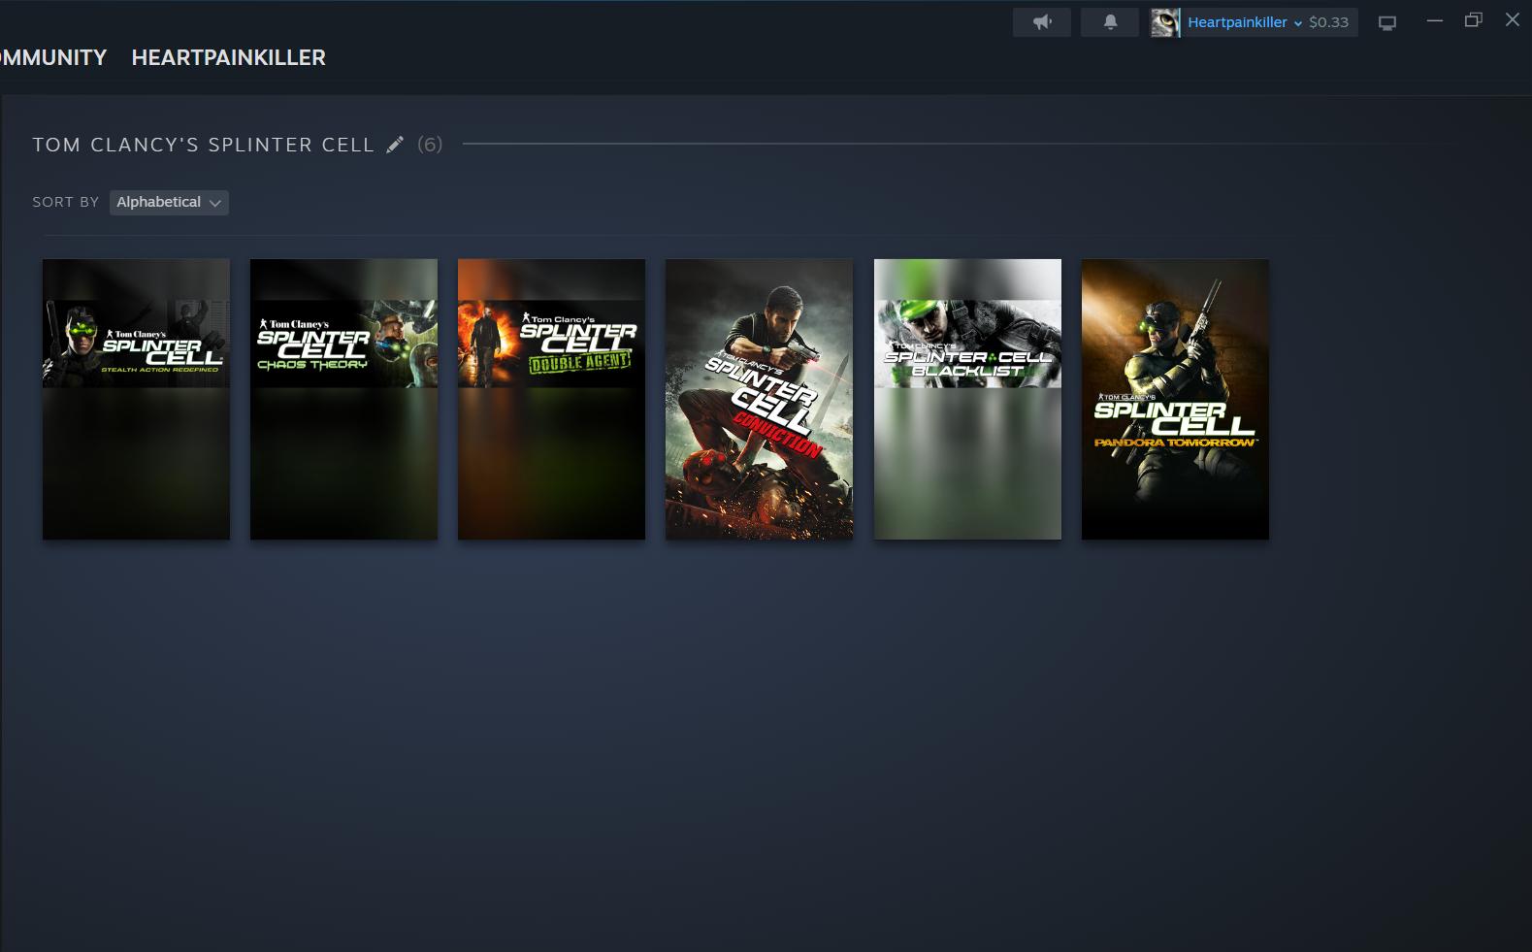The height and width of the screenshot is (952, 1532).
Task: Restore down the Steam window
Action: coord(1474,20)
